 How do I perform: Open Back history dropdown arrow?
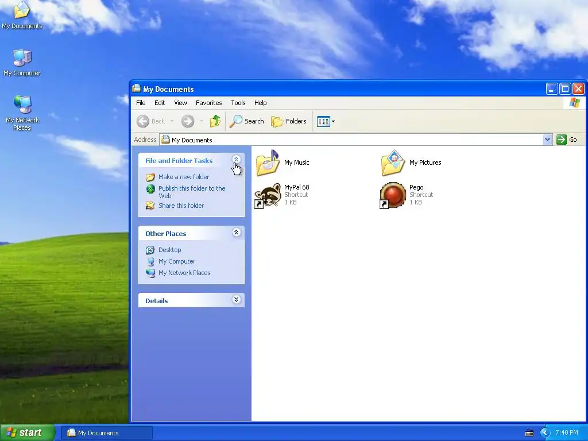tap(172, 121)
